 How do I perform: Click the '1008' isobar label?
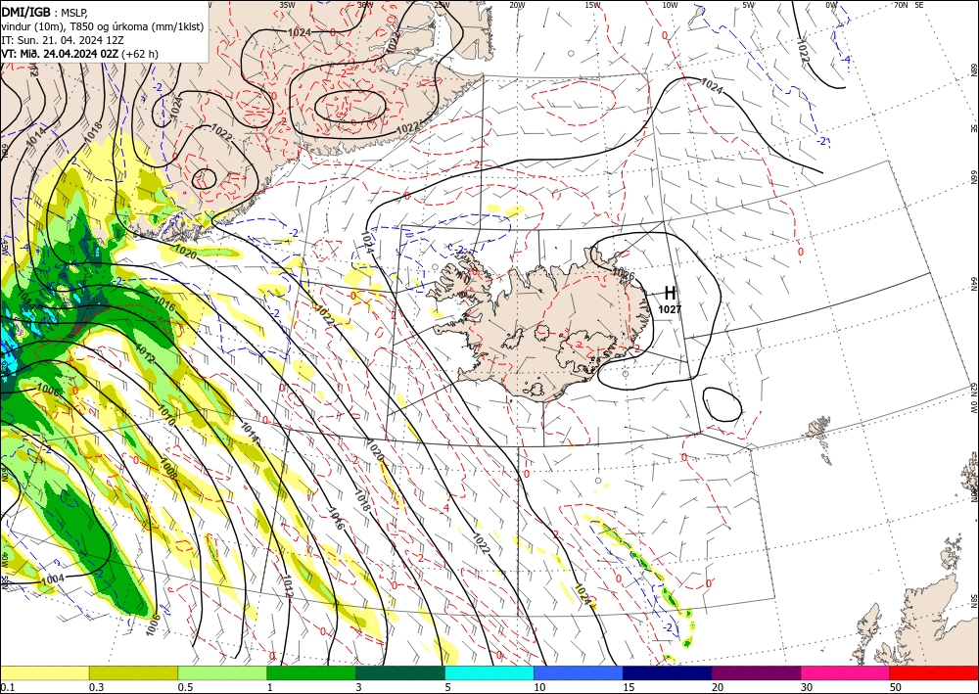point(168,469)
